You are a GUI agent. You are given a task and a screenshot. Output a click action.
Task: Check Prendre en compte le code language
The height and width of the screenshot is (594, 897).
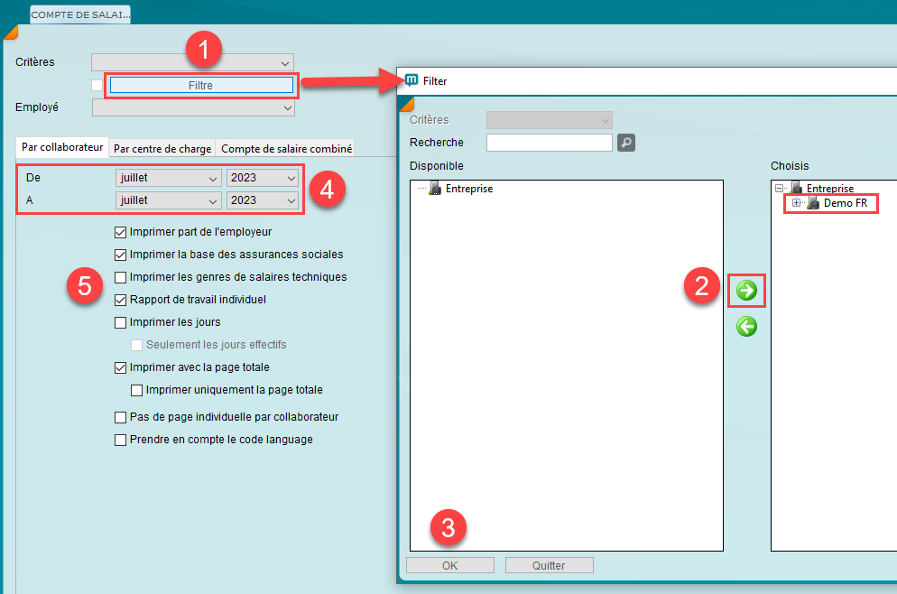click(x=121, y=440)
